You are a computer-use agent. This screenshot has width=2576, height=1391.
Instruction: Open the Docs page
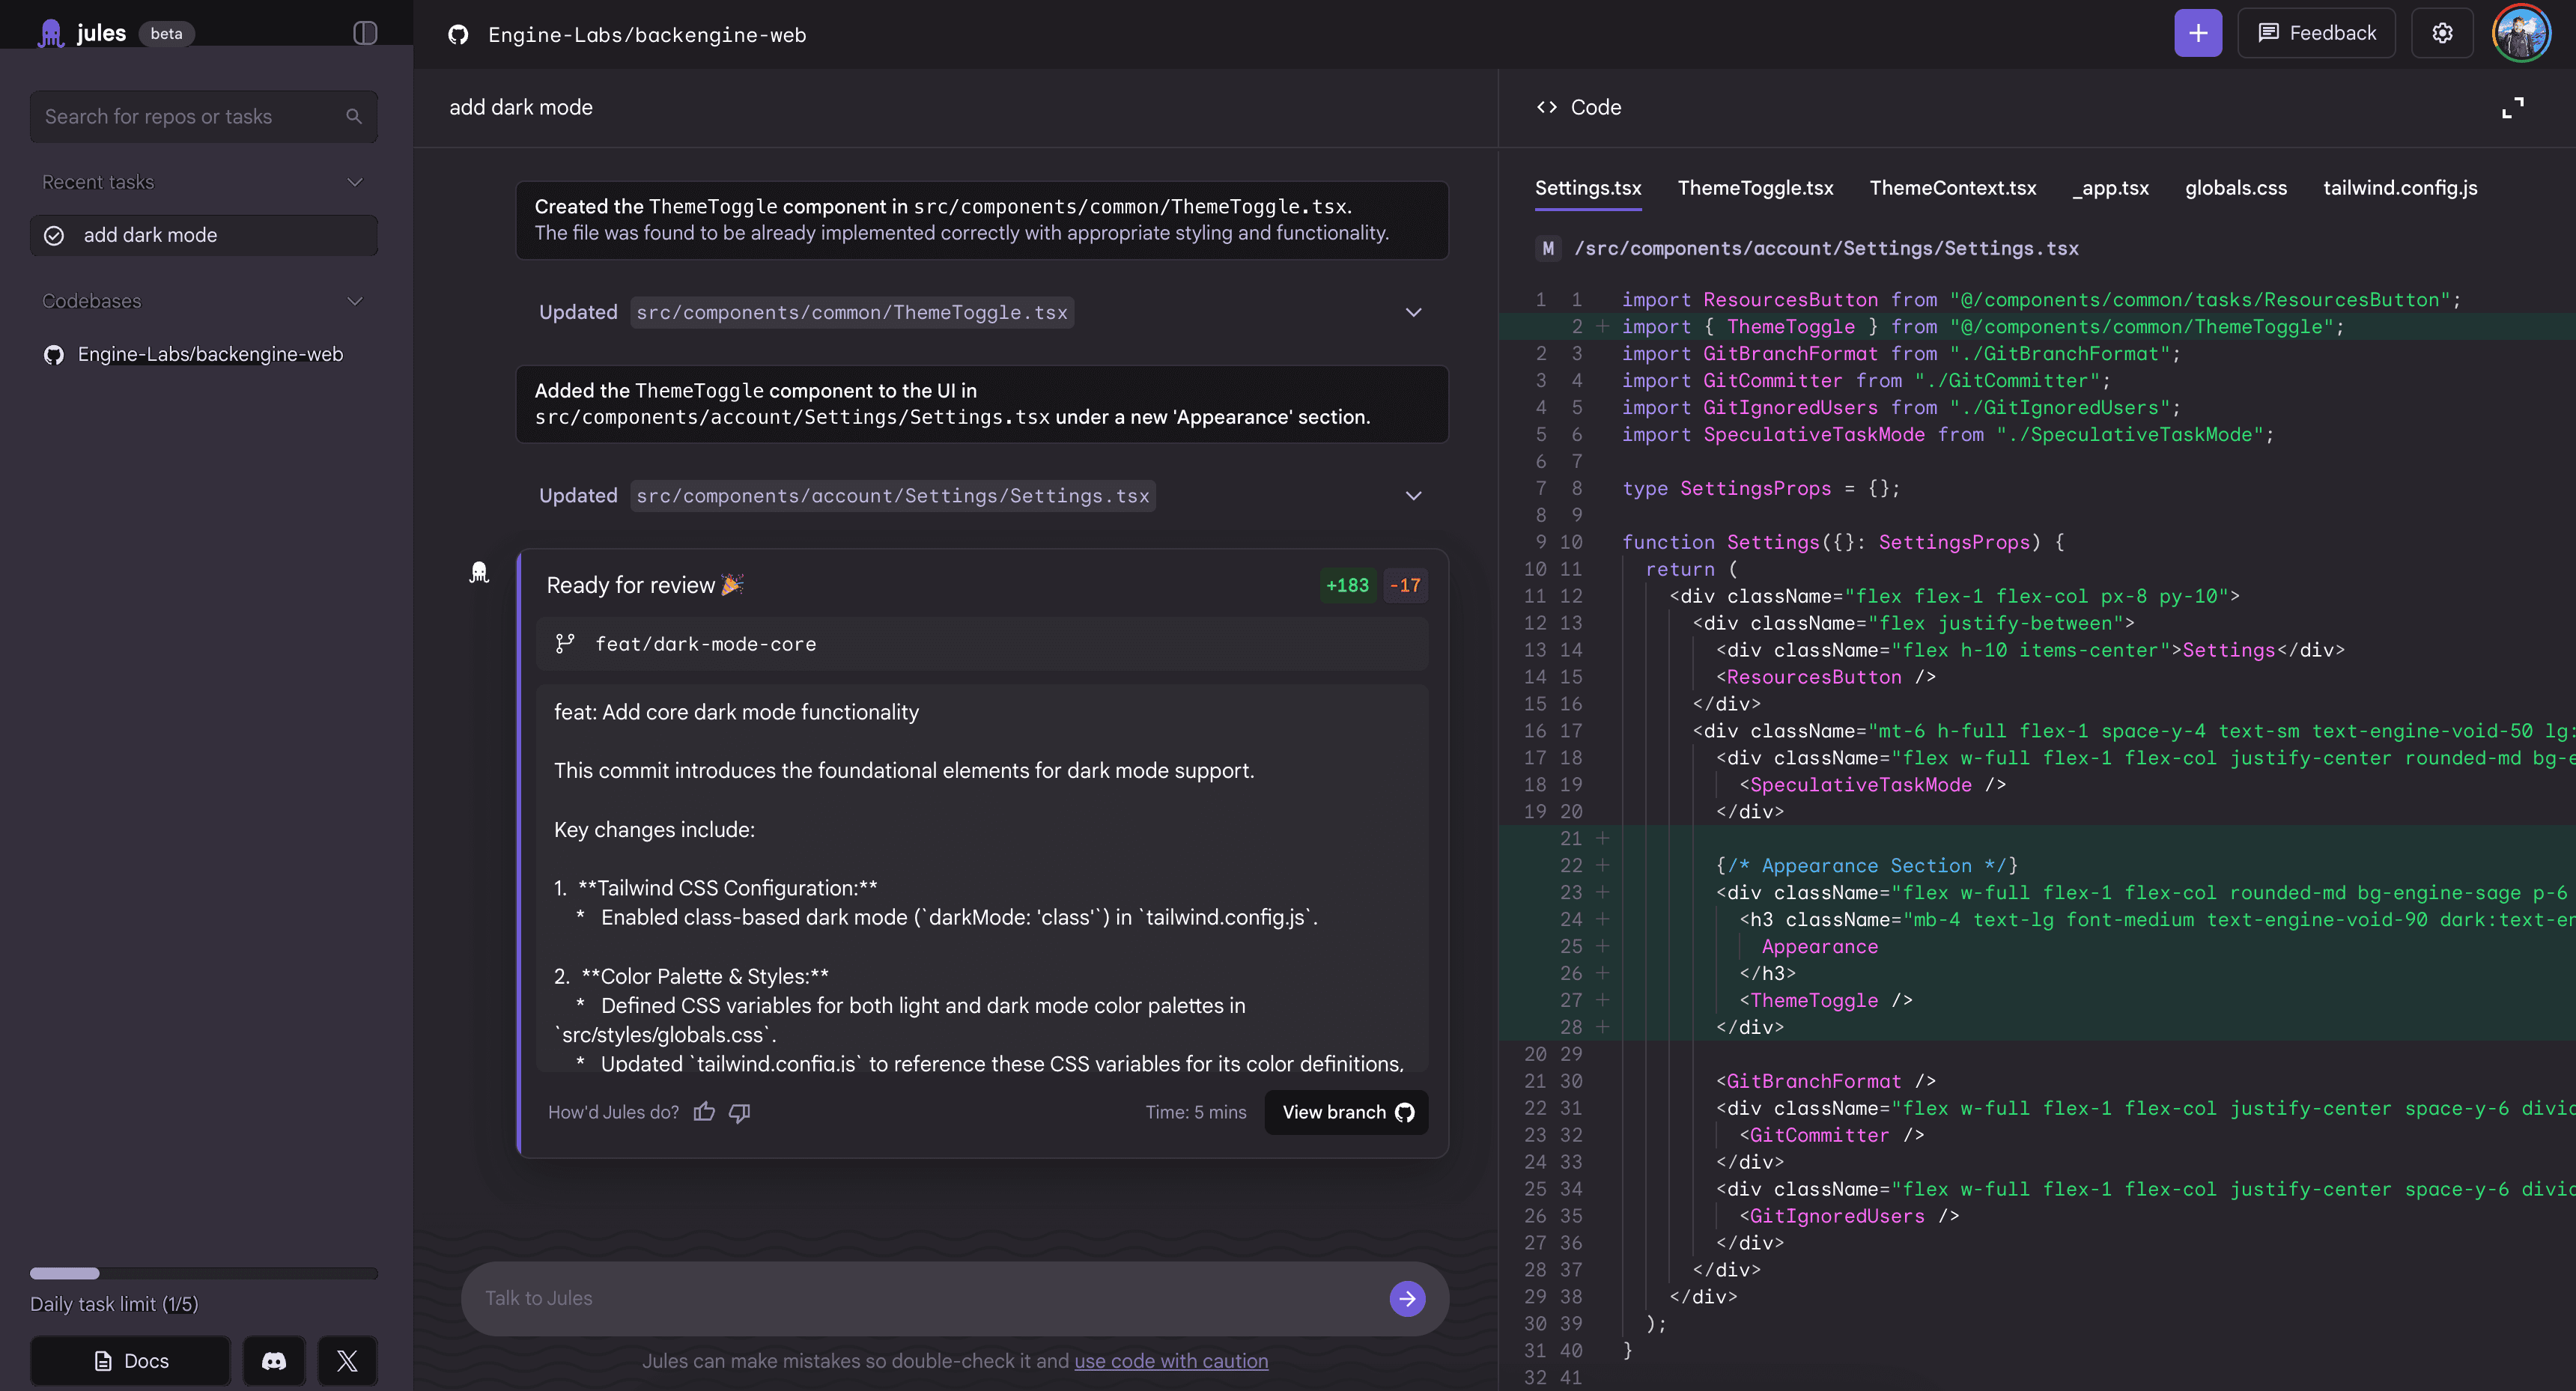pyautogui.click(x=131, y=1361)
